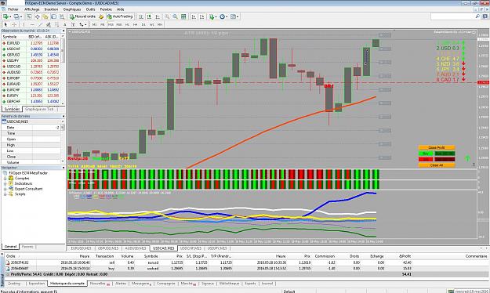Select the Favoris tab in Navigator
The height and width of the screenshot is (293, 490).
[x=27, y=247]
